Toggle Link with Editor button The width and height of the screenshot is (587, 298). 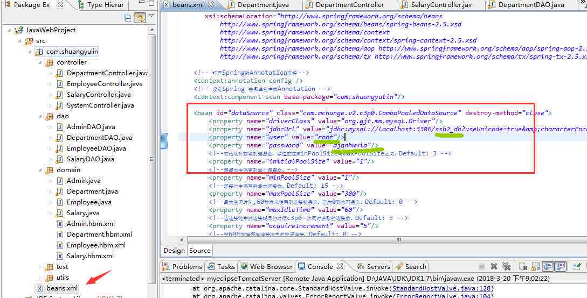click(x=140, y=18)
